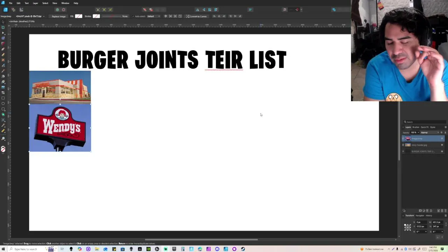The width and height of the screenshot is (448, 252).
Task: Select the Rounded Rectangle tool
Action: 3,109
